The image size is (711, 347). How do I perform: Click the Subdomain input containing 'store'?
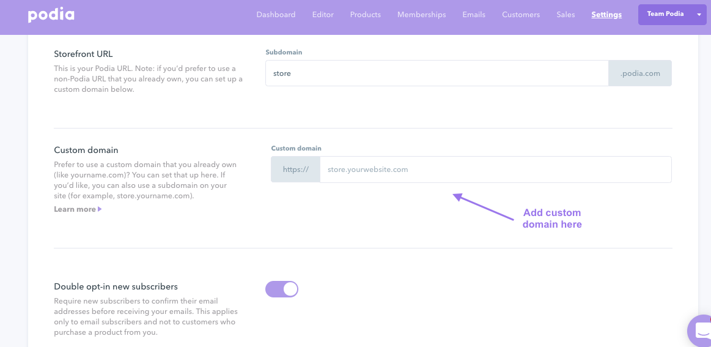click(x=437, y=73)
